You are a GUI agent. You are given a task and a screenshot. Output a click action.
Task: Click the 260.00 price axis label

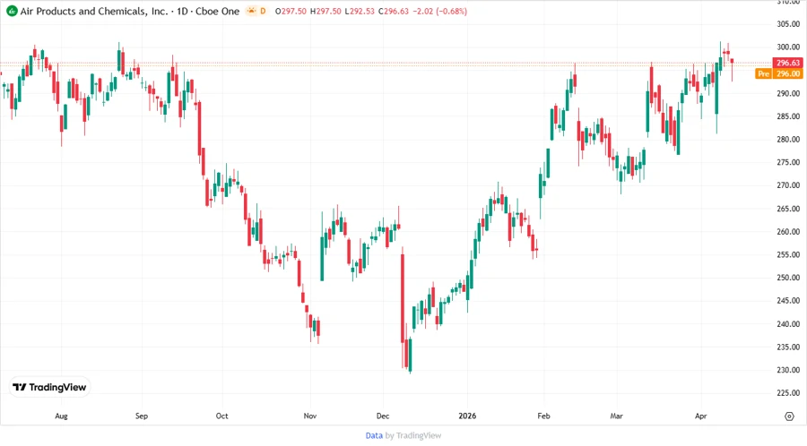(788, 232)
